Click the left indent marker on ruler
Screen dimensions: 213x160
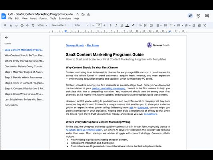click(x=66, y=32)
